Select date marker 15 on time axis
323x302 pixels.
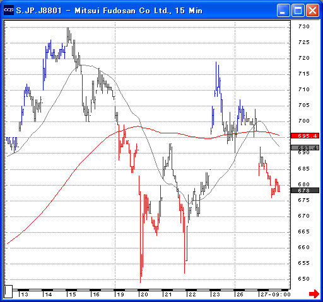[x=73, y=294]
